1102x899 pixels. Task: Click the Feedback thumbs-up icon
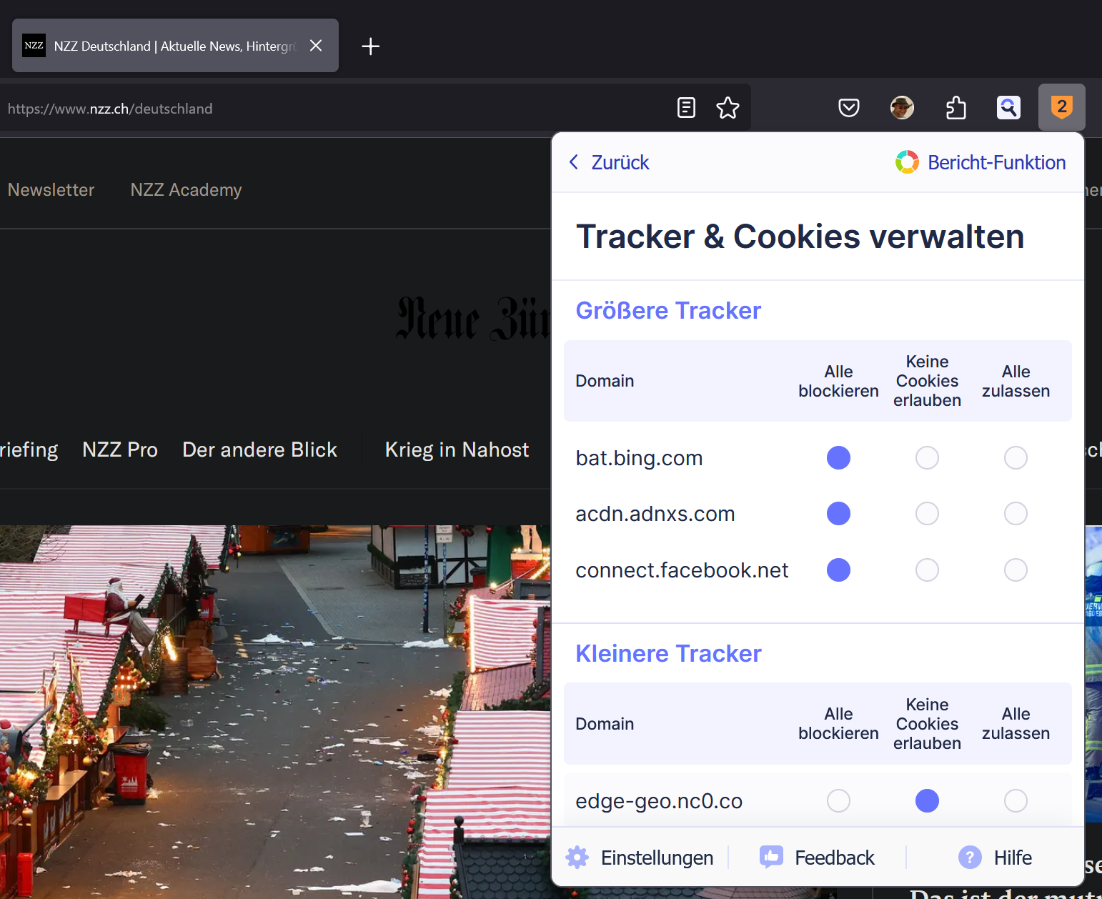point(772,856)
